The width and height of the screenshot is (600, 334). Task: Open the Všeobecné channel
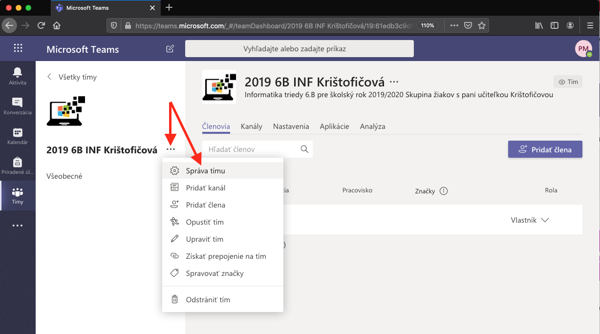[64, 176]
